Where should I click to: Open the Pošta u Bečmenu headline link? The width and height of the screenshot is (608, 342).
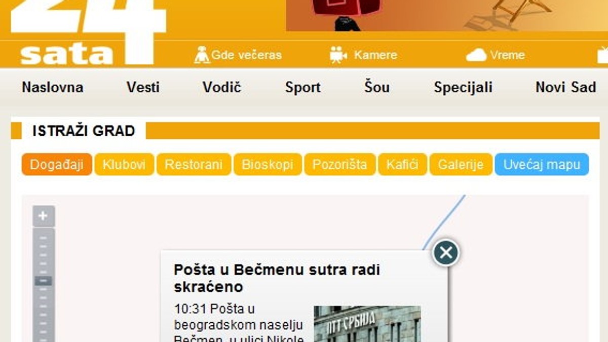277,278
